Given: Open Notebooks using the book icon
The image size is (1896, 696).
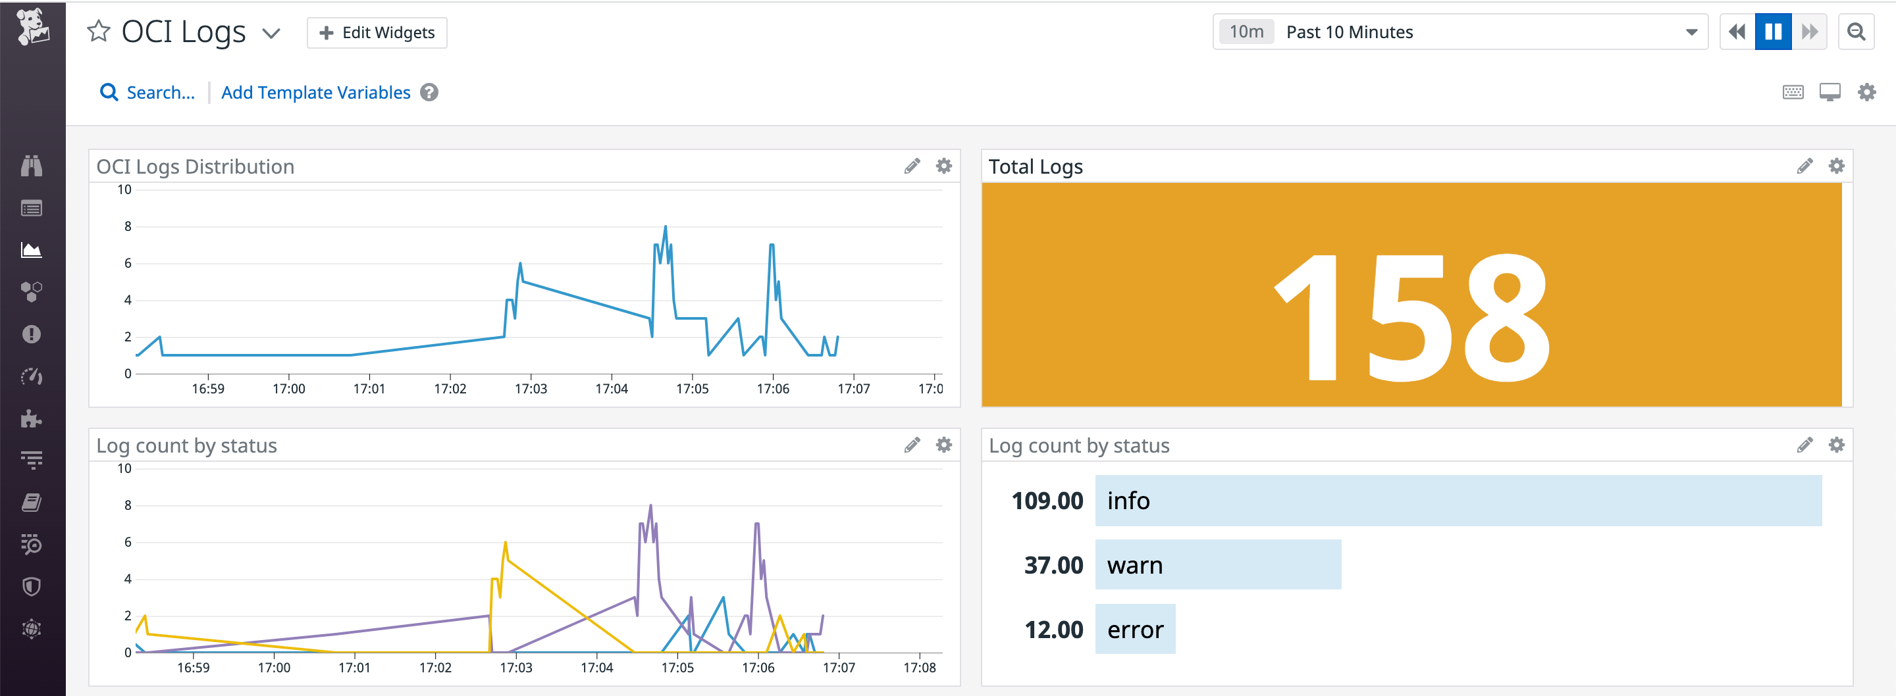Looking at the screenshot, I should click(33, 502).
